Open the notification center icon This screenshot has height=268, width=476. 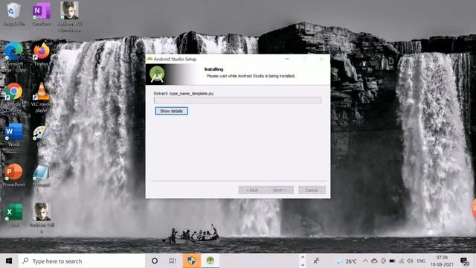464,261
